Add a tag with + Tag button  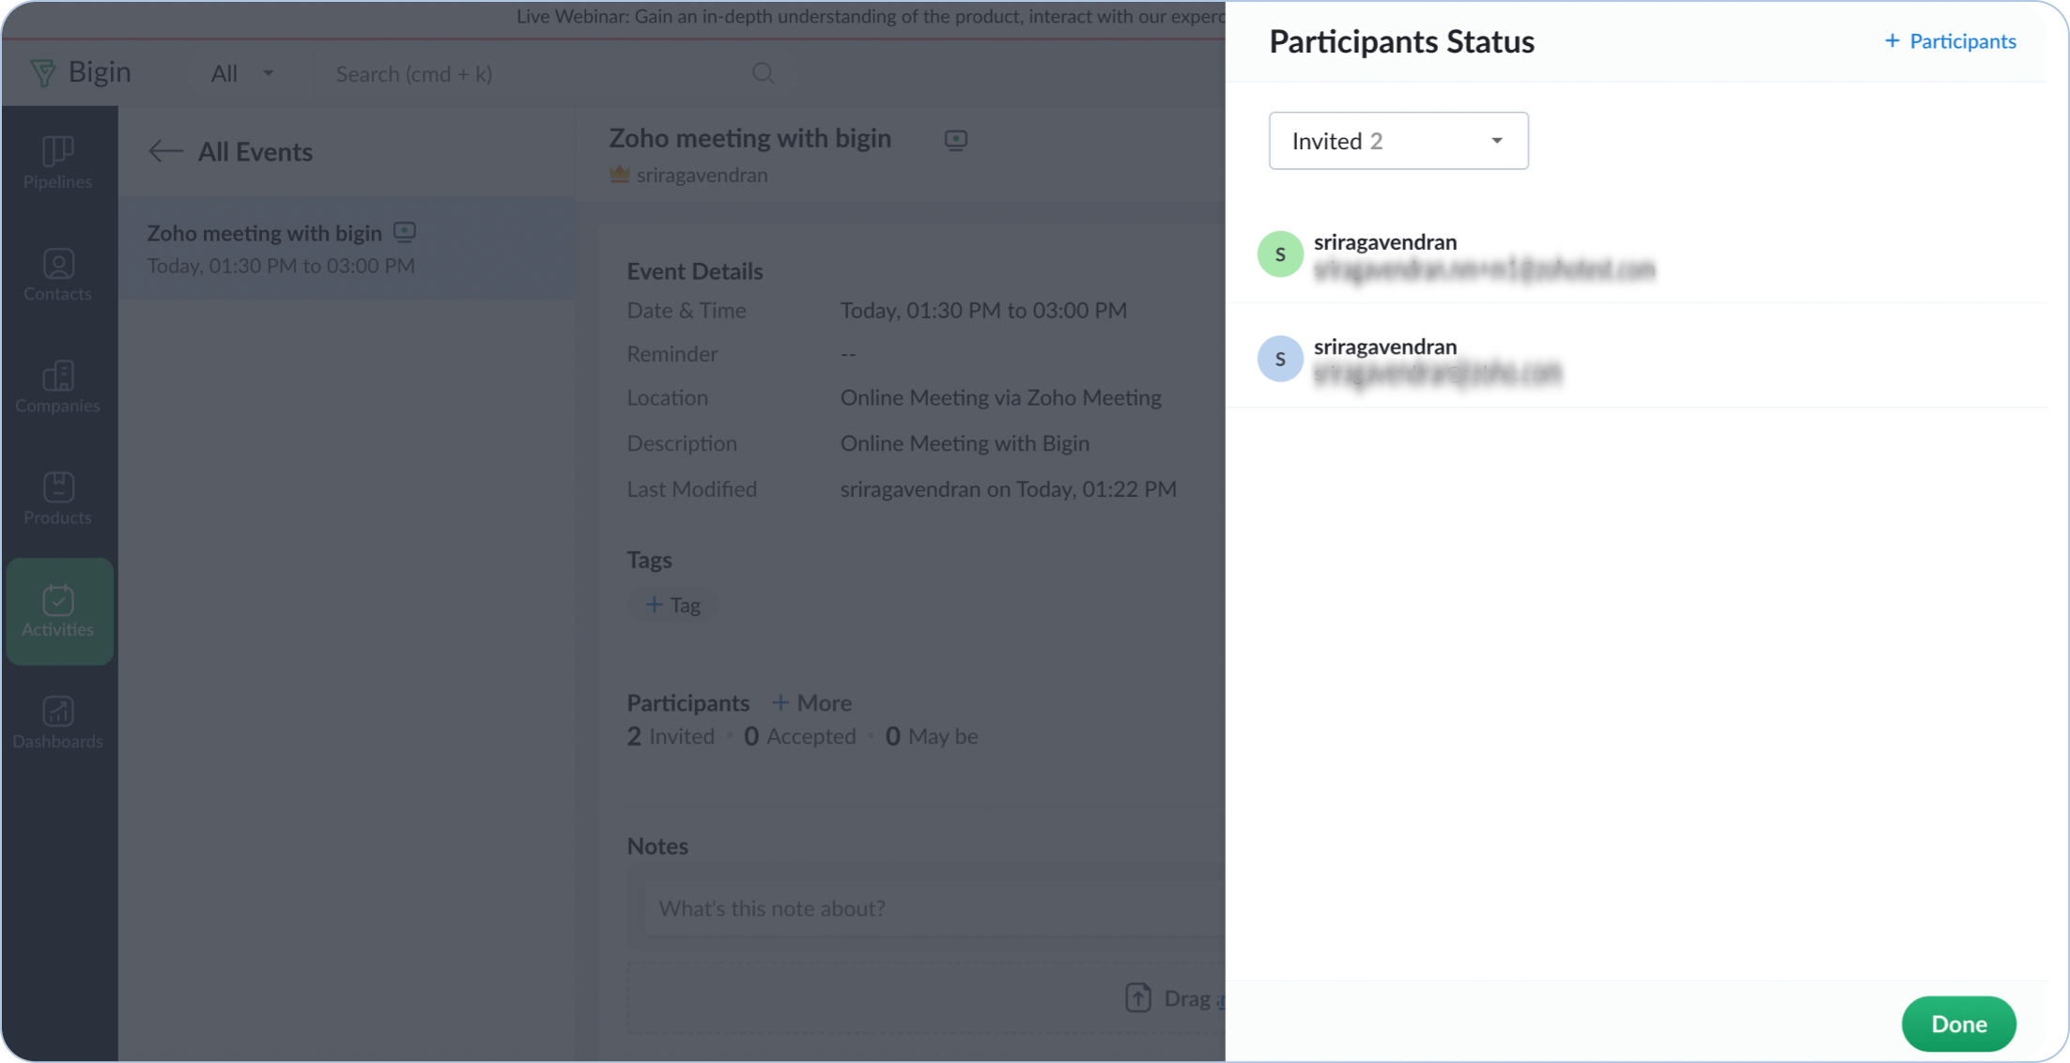pos(672,605)
